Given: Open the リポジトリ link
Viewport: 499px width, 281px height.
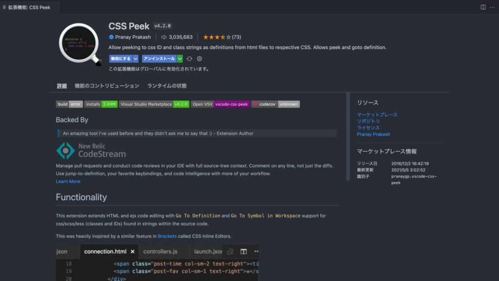Looking at the screenshot, I should 368,121.
